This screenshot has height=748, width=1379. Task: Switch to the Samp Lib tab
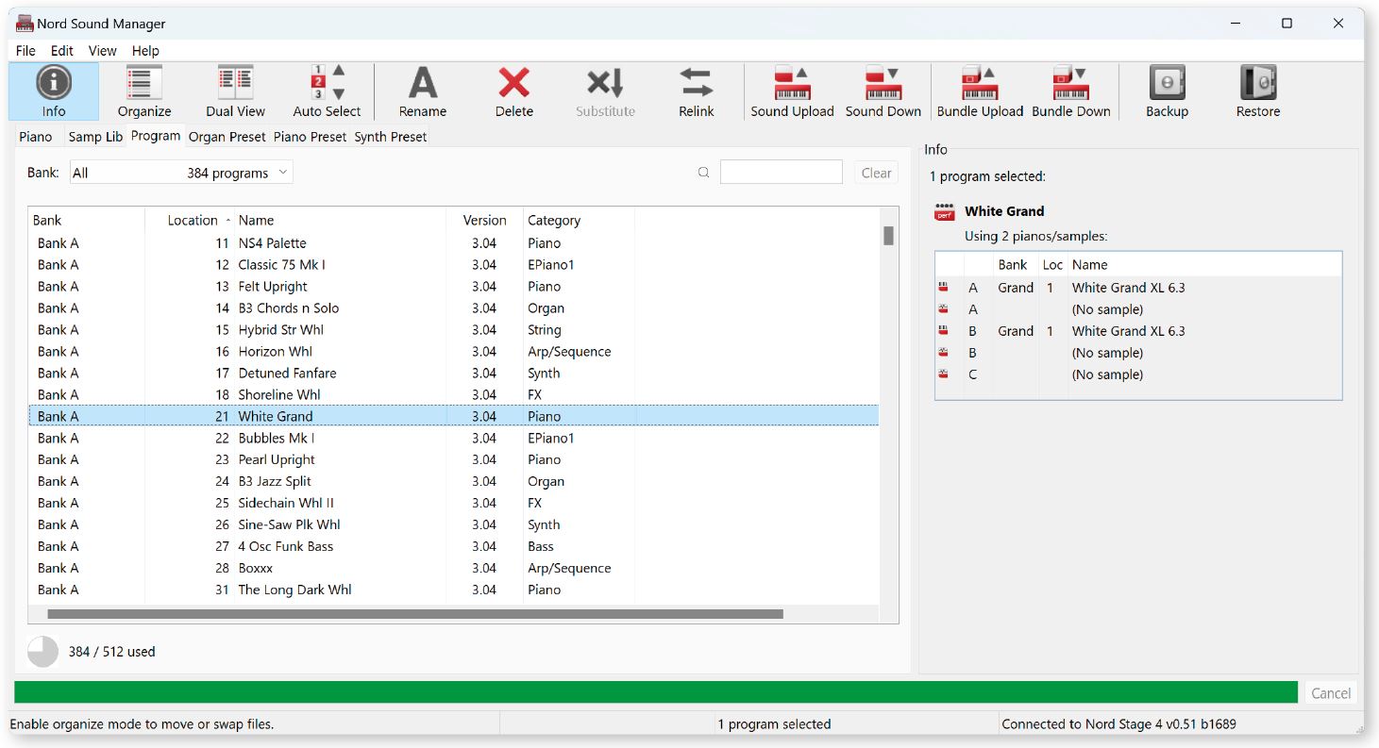(x=95, y=137)
